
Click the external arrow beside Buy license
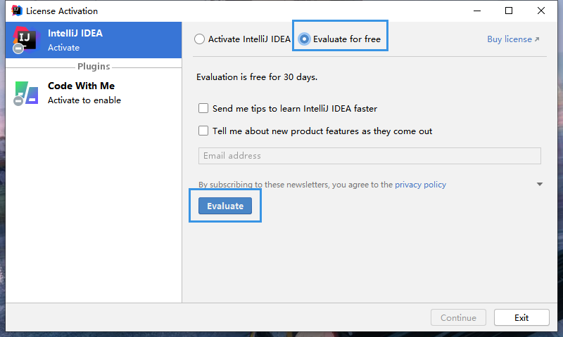pyautogui.click(x=537, y=39)
